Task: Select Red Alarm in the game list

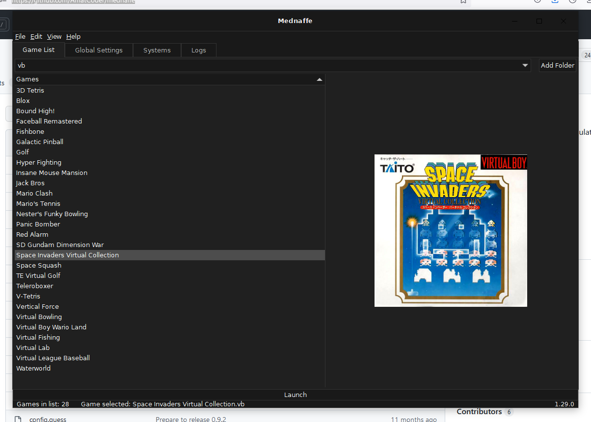Action: 169,234
